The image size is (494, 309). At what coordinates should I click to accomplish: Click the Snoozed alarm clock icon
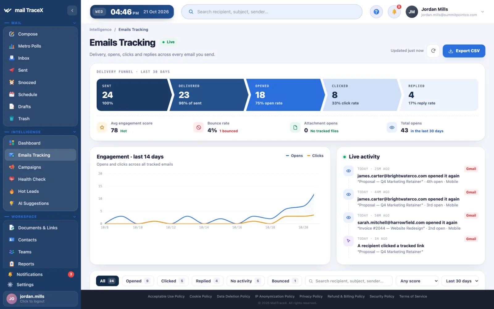(12, 83)
